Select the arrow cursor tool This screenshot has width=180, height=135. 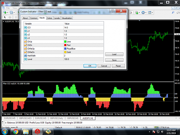tap(5, 17)
